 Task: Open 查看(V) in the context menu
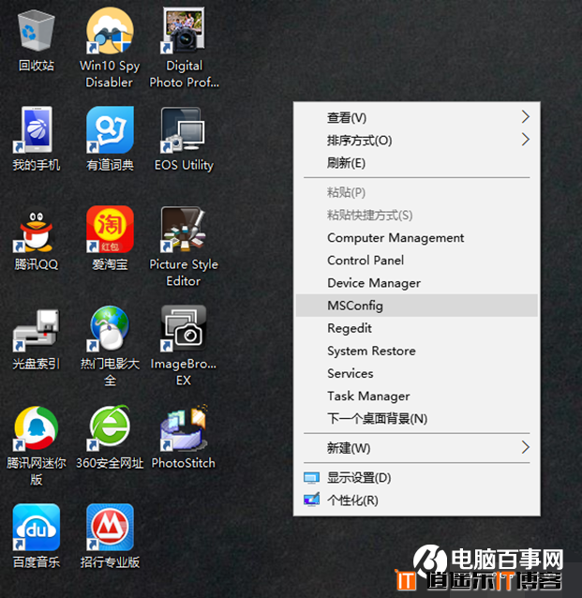coord(416,117)
